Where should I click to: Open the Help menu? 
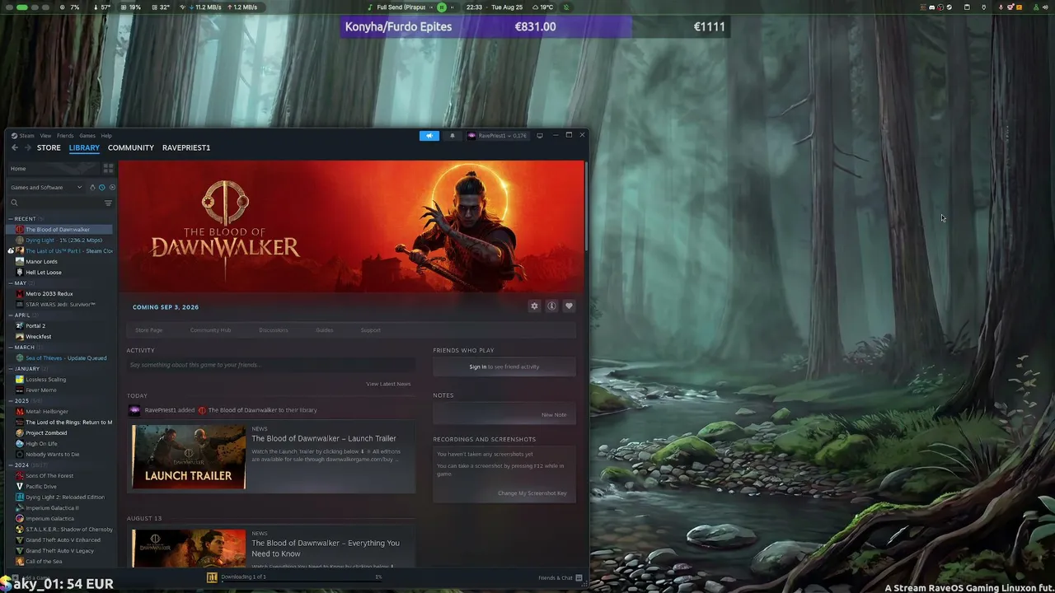coord(106,136)
